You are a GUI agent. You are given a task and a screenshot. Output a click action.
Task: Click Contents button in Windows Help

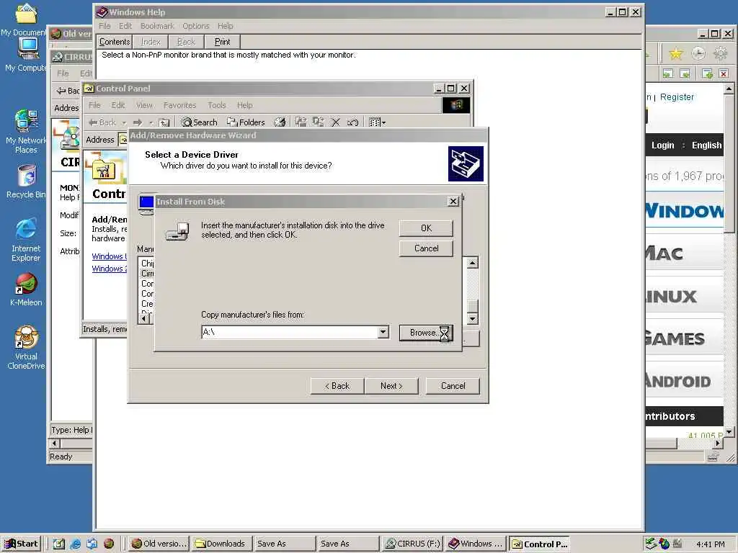115,42
